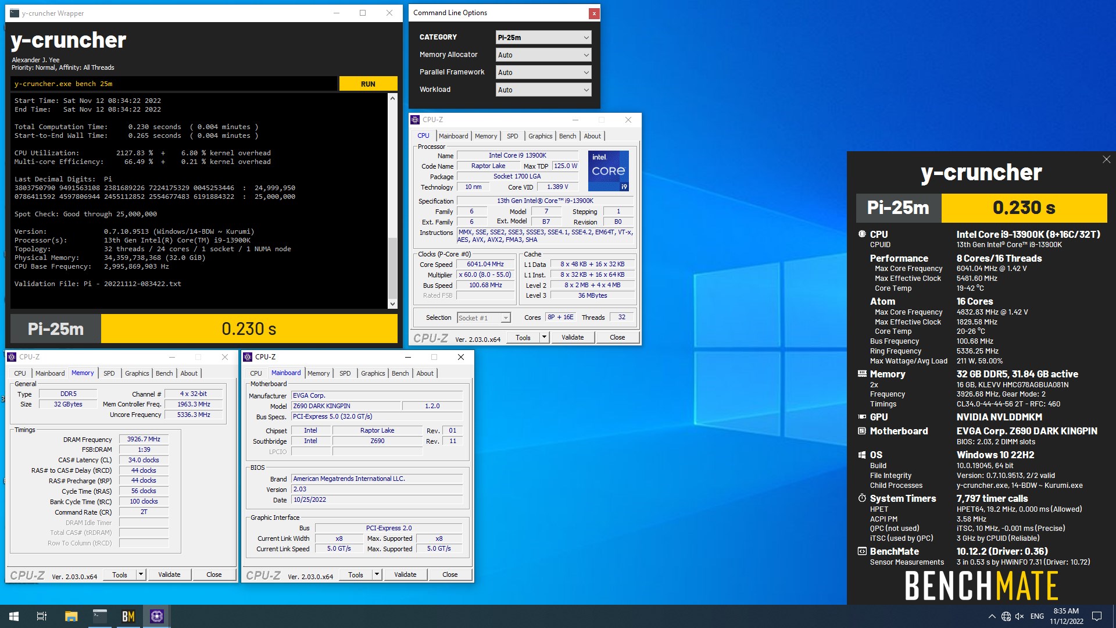
Task: Click the Windows Start button
Action: 14,616
